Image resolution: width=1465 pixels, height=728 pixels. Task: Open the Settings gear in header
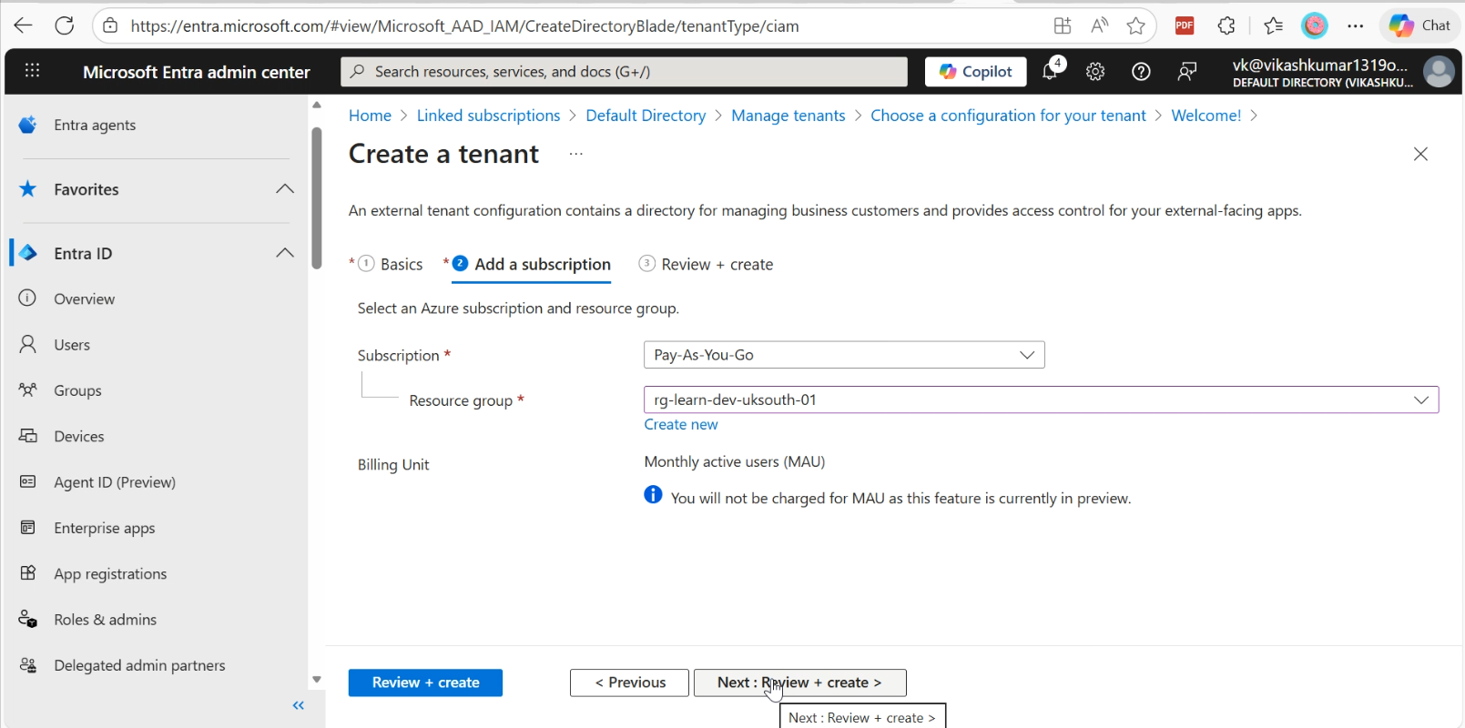(1095, 72)
